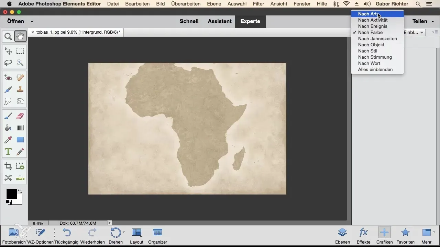Select the Clone Stamp tool
The width and height of the screenshot is (440, 247).
click(20, 89)
